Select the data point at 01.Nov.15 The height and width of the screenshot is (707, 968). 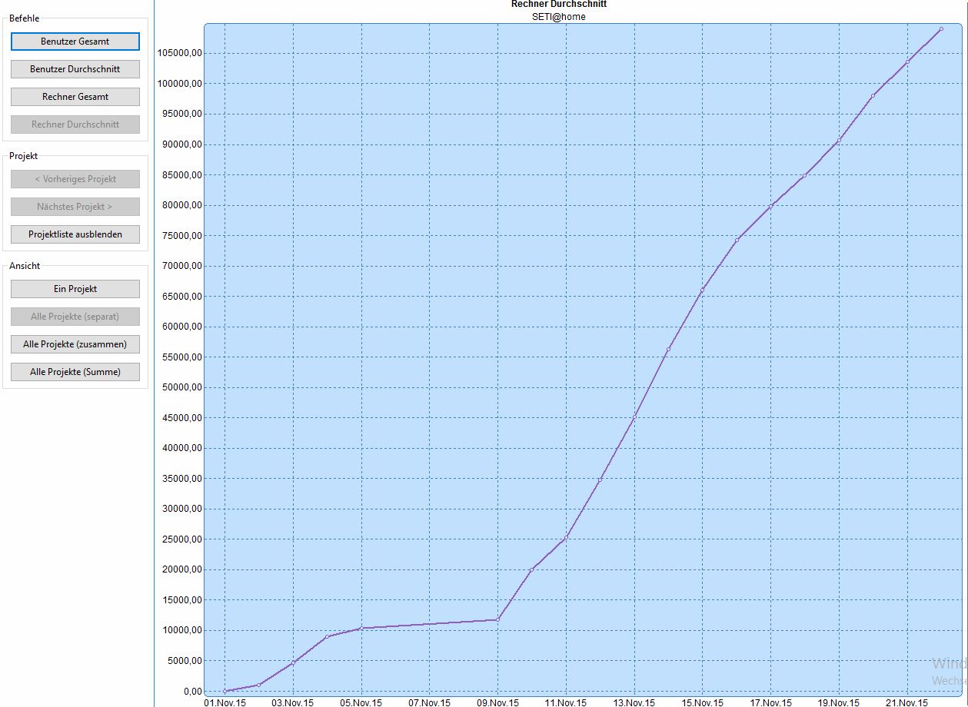(225, 691)
